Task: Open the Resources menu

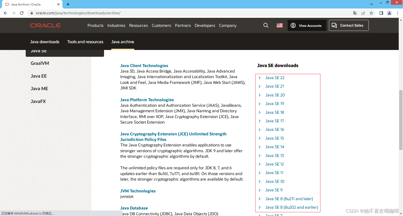Action: coord(139,25)
